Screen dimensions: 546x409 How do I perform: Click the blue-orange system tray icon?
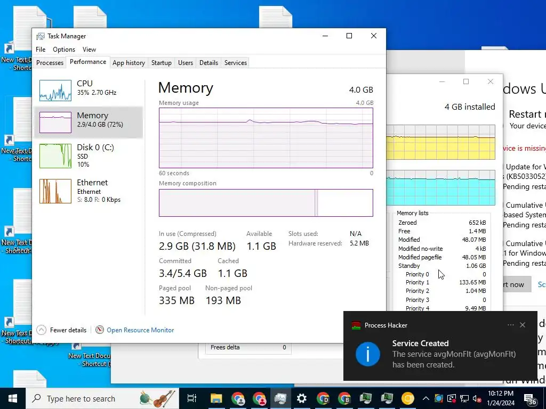click(x=439, y=398)
